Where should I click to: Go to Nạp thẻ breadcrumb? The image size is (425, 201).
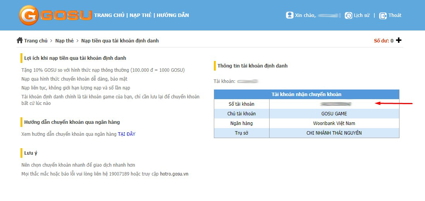[x=65, y=41]
